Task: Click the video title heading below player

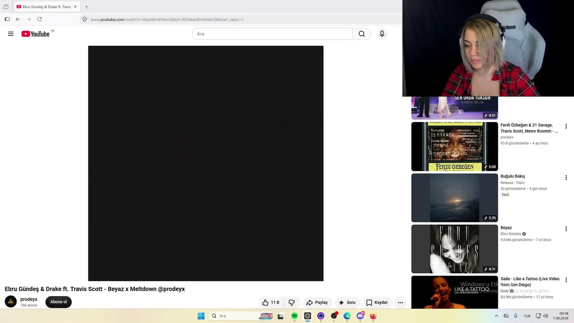Action: pos(95,289)
